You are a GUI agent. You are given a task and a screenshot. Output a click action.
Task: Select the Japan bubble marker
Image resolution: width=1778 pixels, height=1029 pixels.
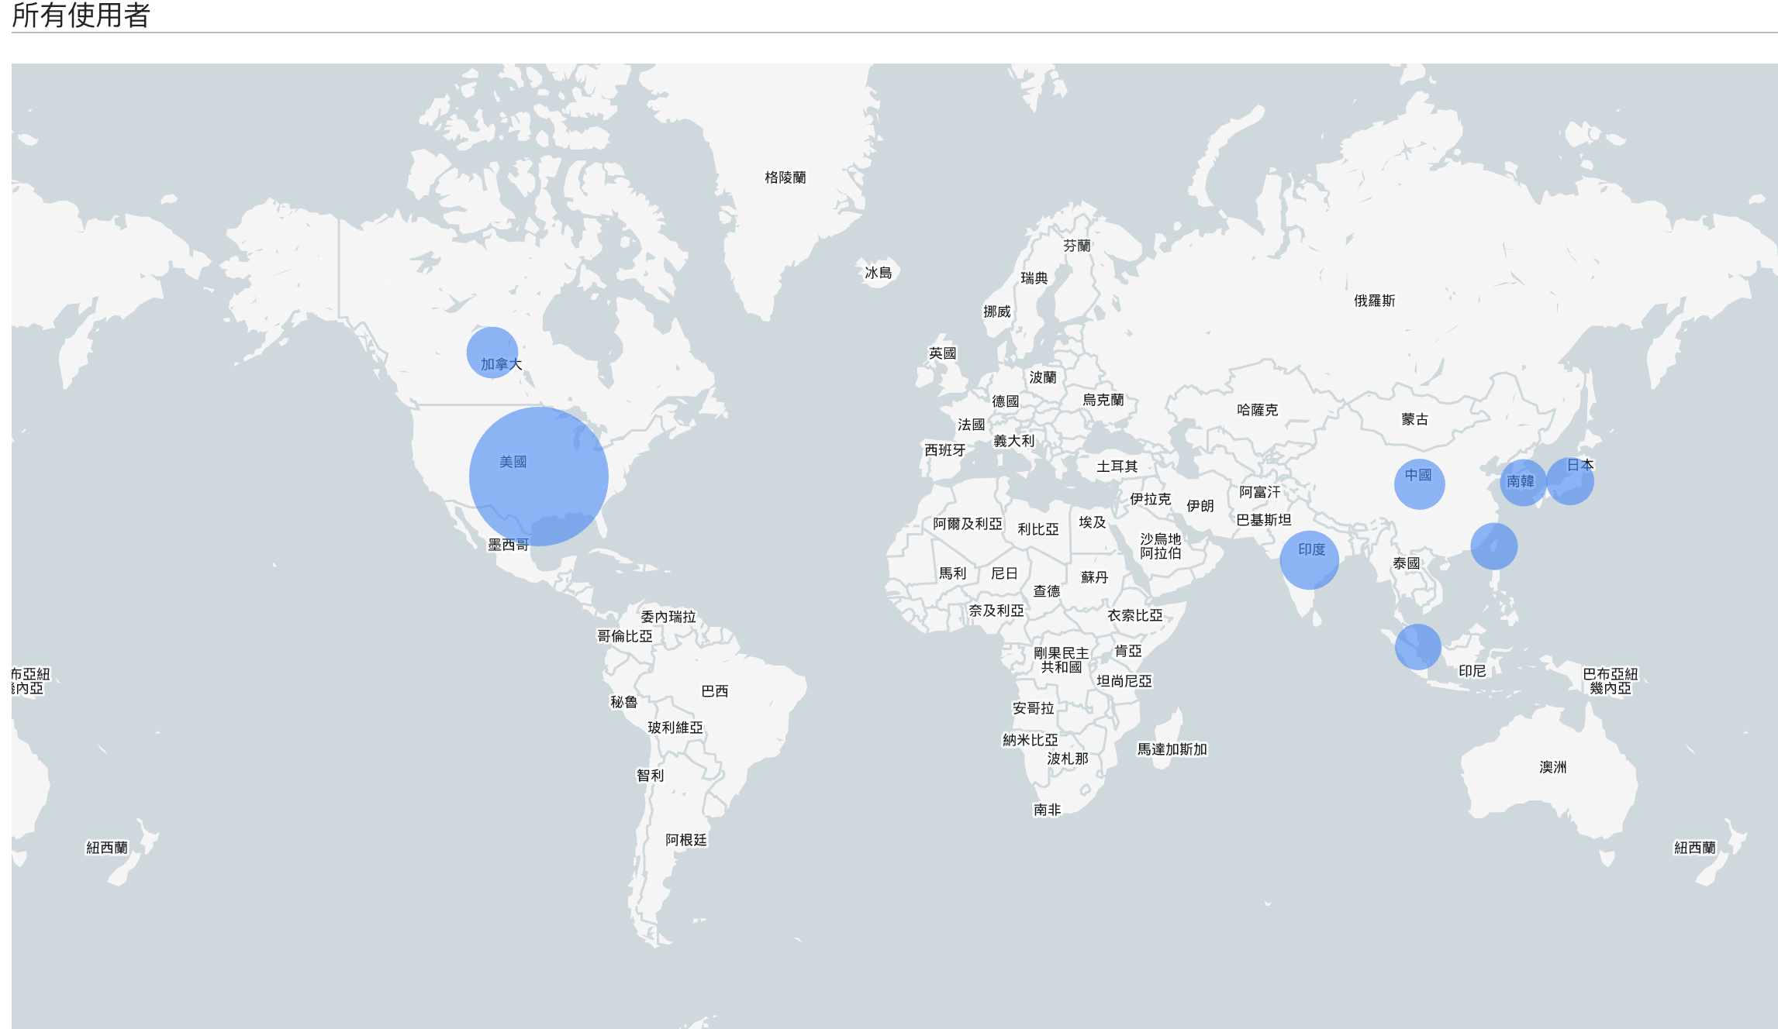[x=1570, y=481]
